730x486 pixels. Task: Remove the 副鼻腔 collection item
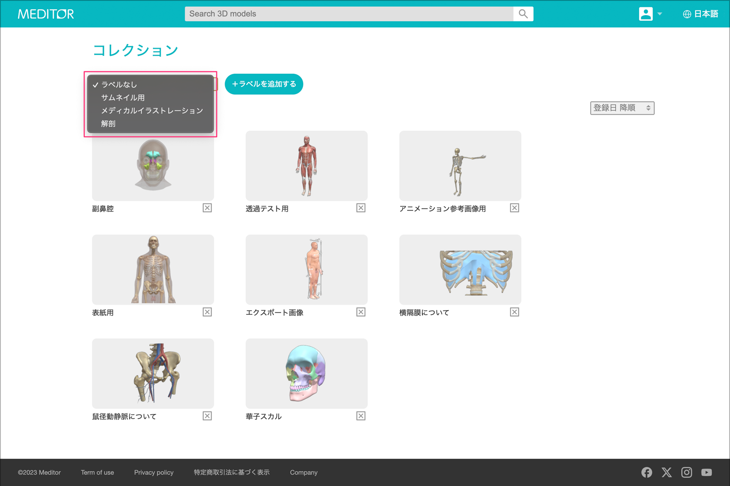click(x=207, y=208)
